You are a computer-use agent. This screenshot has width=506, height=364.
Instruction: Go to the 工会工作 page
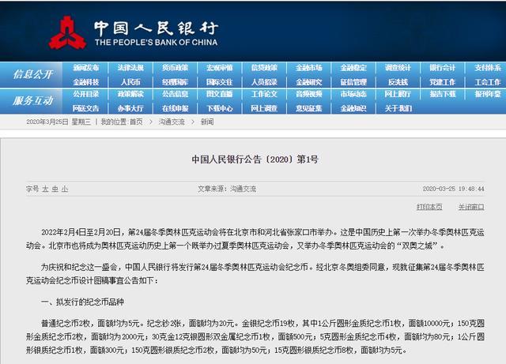point(488,82)
